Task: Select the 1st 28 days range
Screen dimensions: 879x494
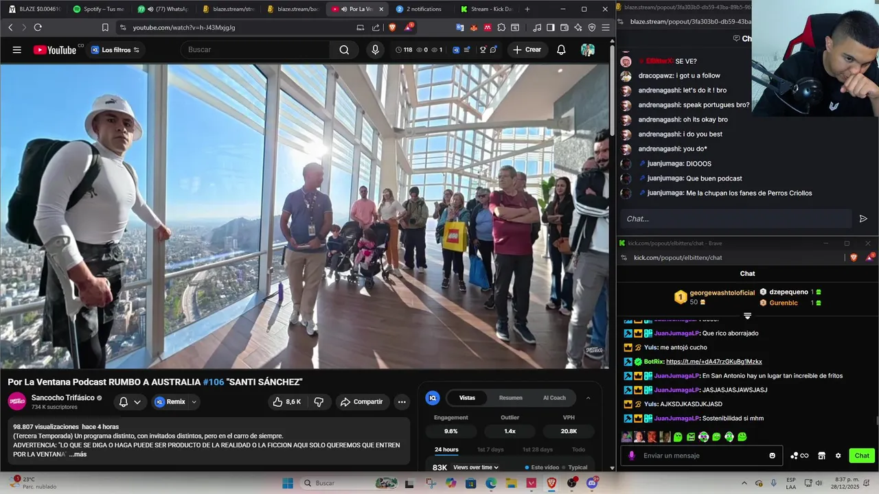Action: (537, 449)
